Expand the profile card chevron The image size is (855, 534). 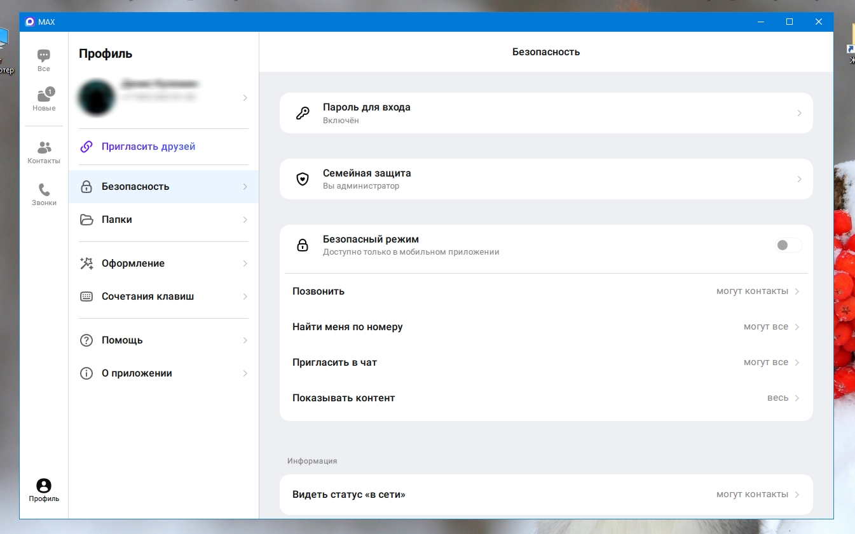pyautogui.click(x=245, y=98)
